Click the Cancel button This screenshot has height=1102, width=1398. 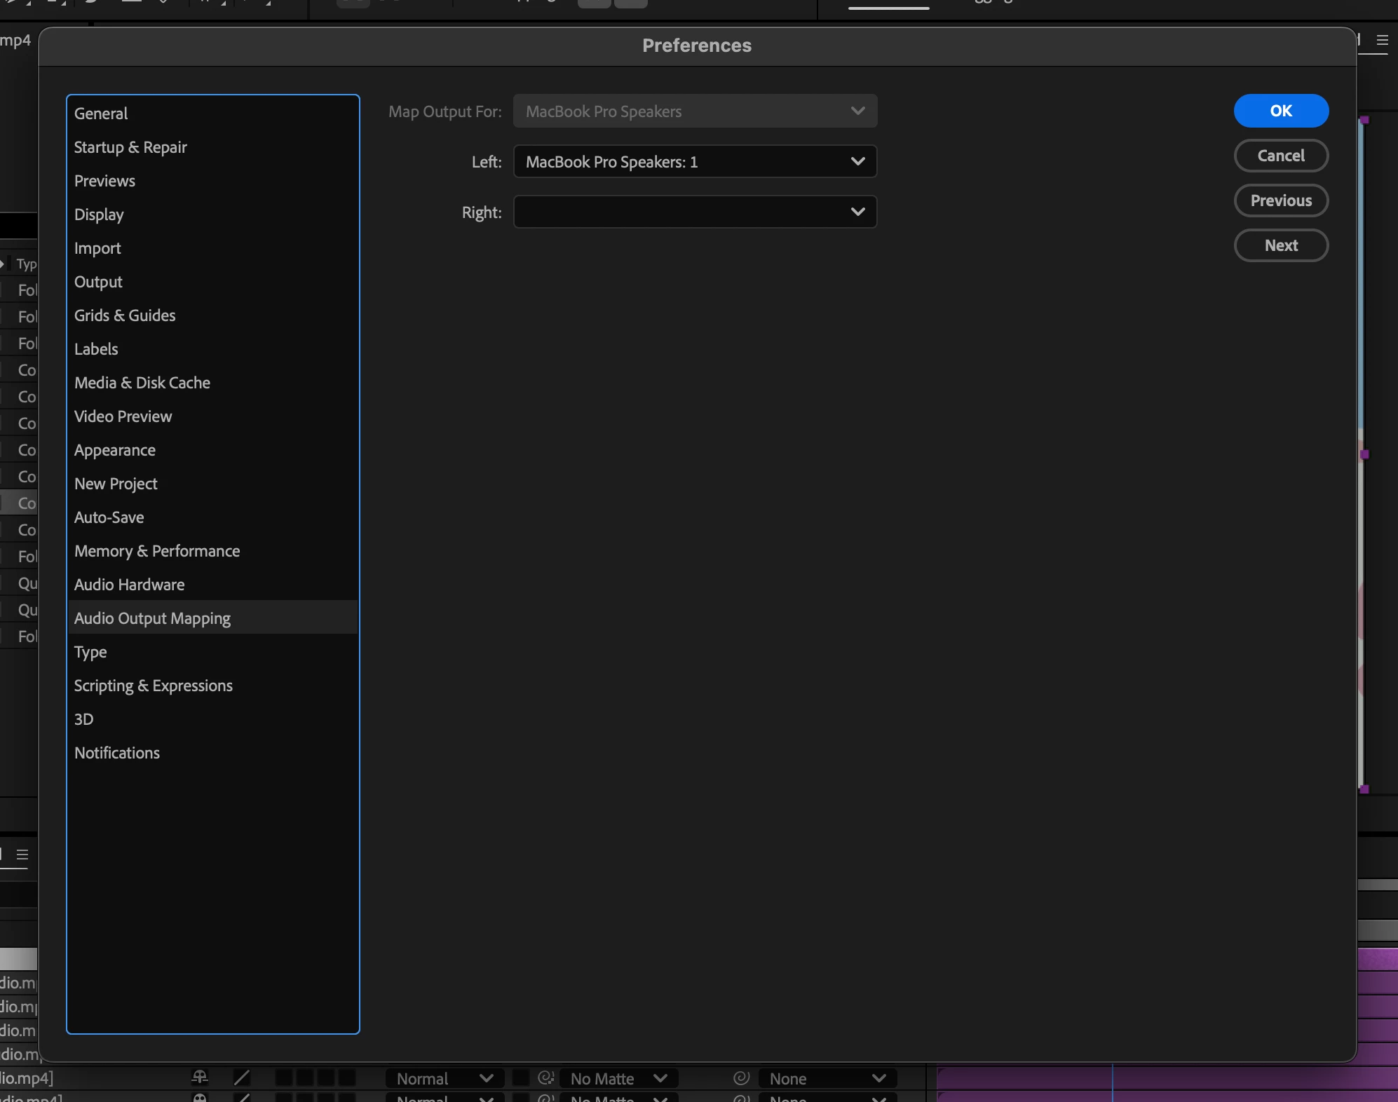pos(1280,156)
